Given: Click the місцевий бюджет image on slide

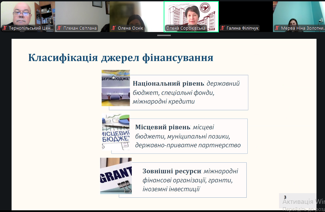Looking at the screenshot, I should point(116,132).
